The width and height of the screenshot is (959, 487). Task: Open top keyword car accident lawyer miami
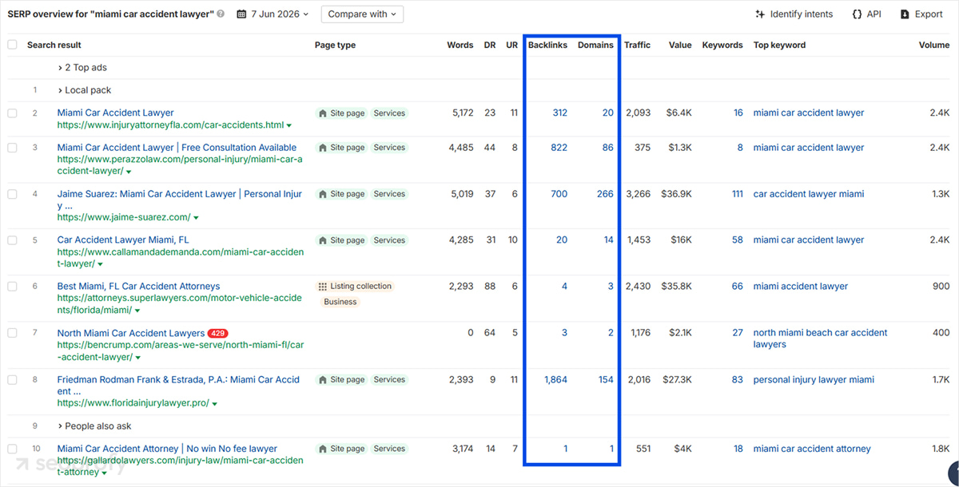pyautogui.click(x=809, y=194)
